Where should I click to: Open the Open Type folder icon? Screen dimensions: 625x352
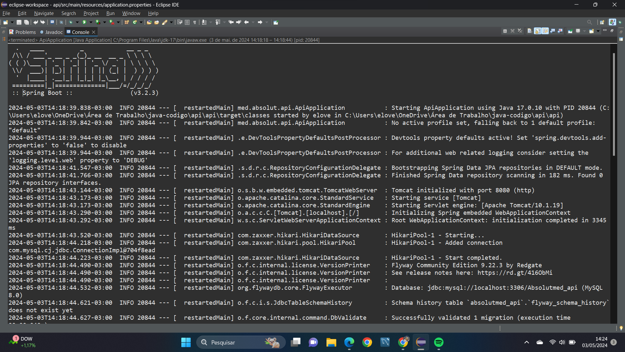click(x=149, y=22)
